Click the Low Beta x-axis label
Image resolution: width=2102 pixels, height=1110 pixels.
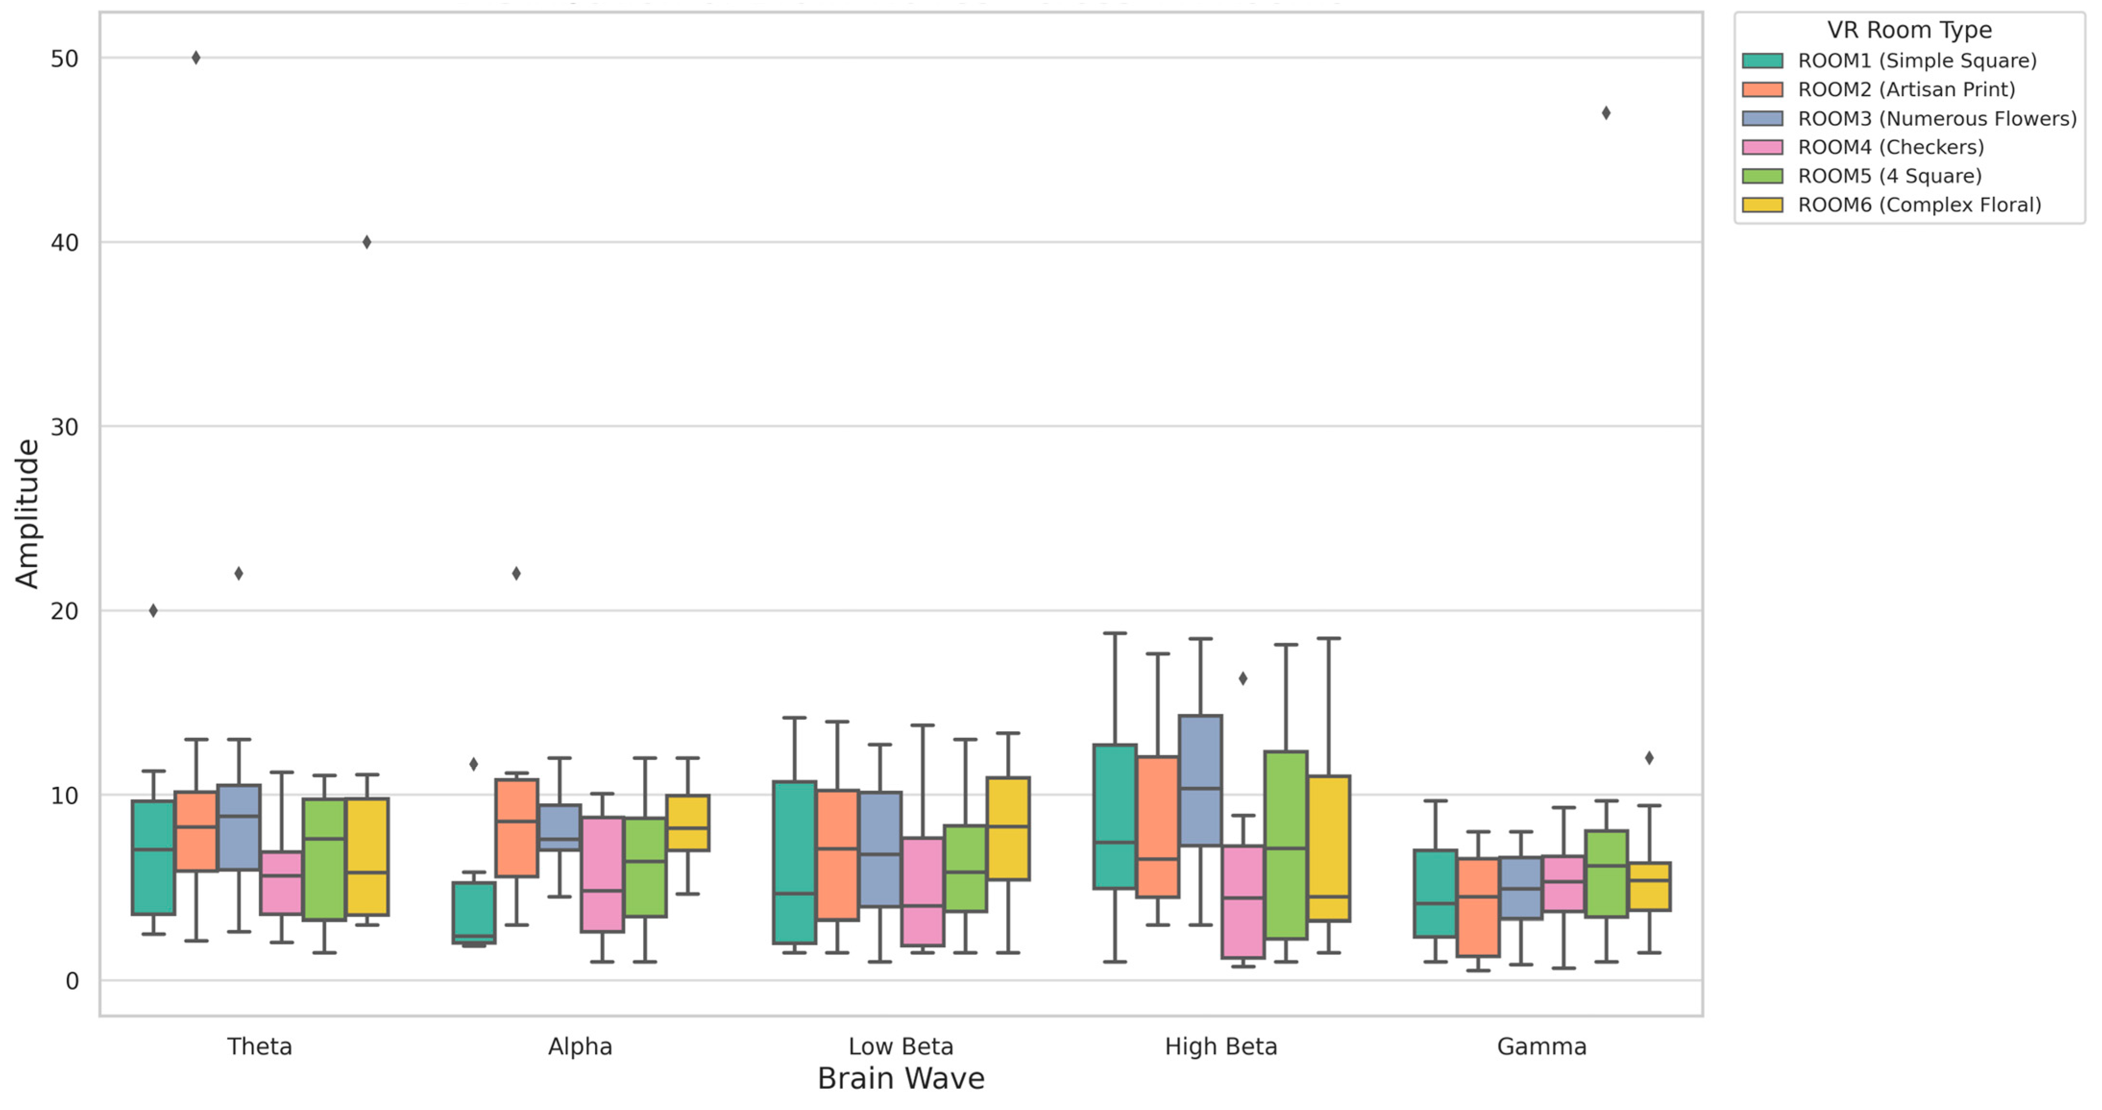901,1046
